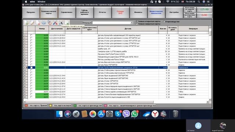Click the 'Операция' text input field
Viewport: 235px width, 132px height.
(x=112, y=23)
